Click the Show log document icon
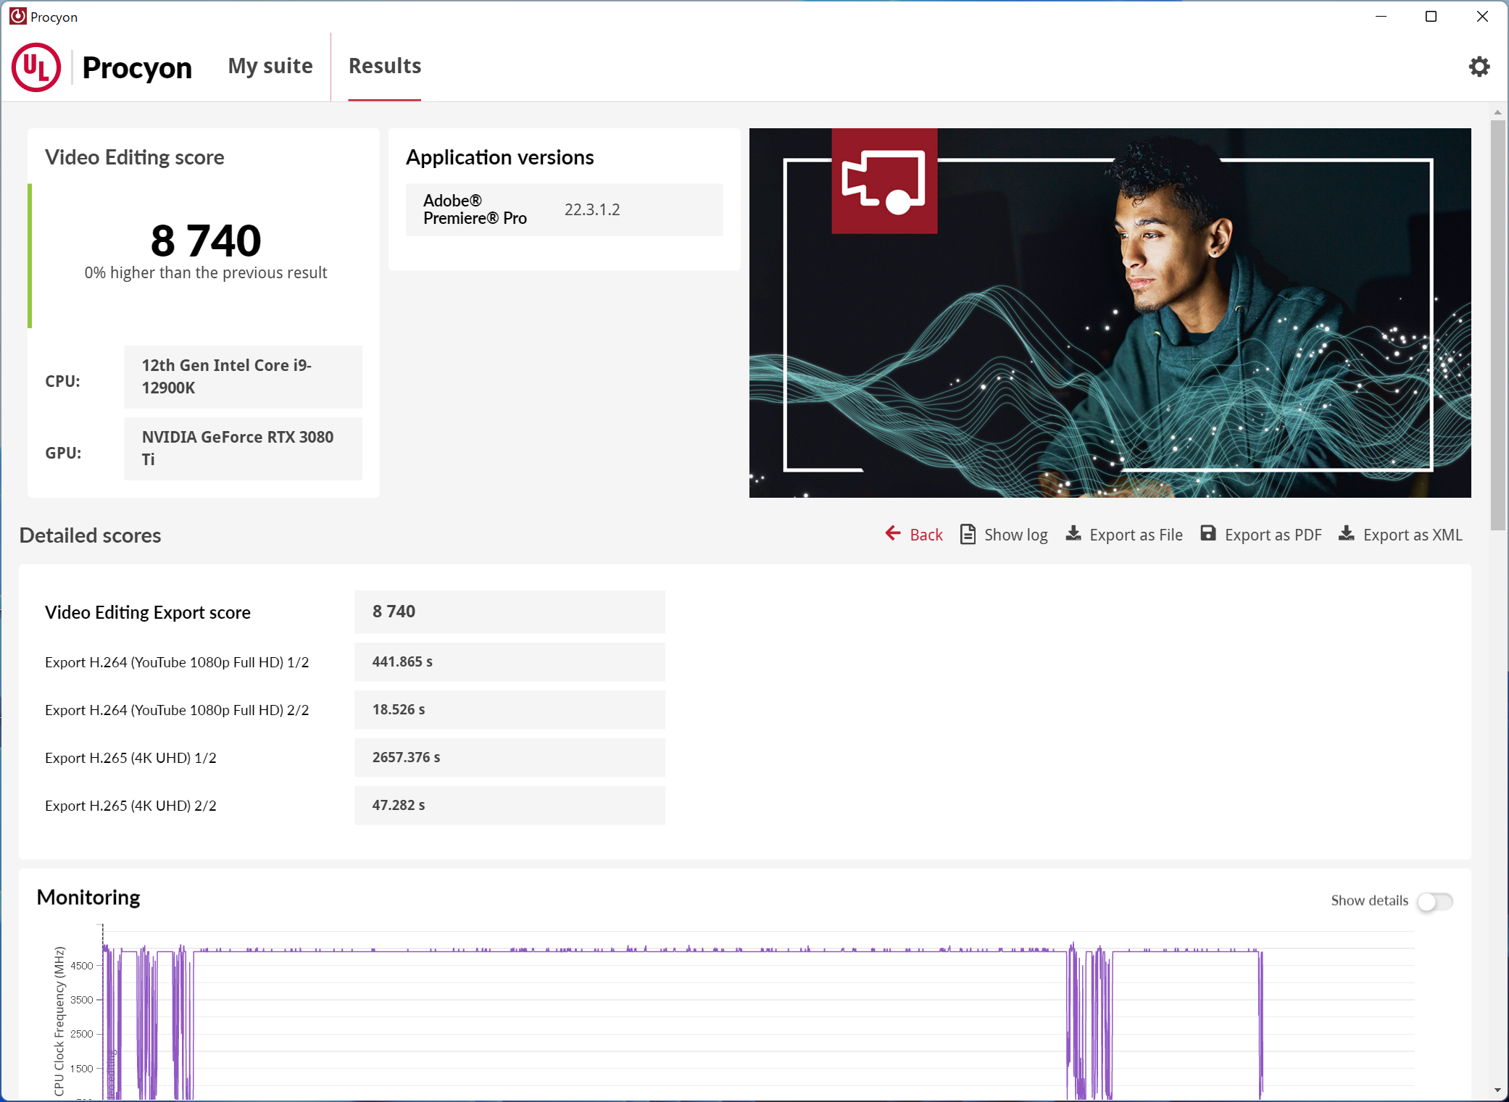Viewport: 1509px width, 1102px height. pos(968,534)
